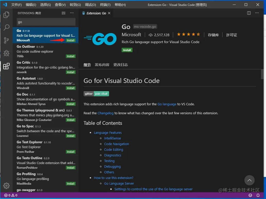Install the Go Critic extension
The image size is (266, 199).
click(x=70, y=72)
